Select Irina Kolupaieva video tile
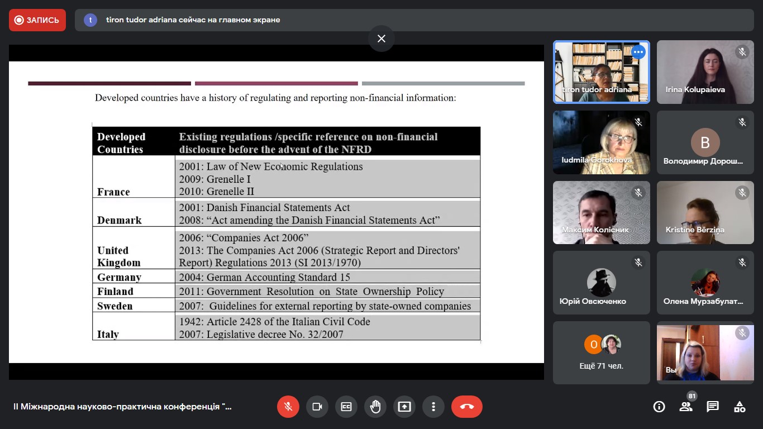 [x=705, y=72]
